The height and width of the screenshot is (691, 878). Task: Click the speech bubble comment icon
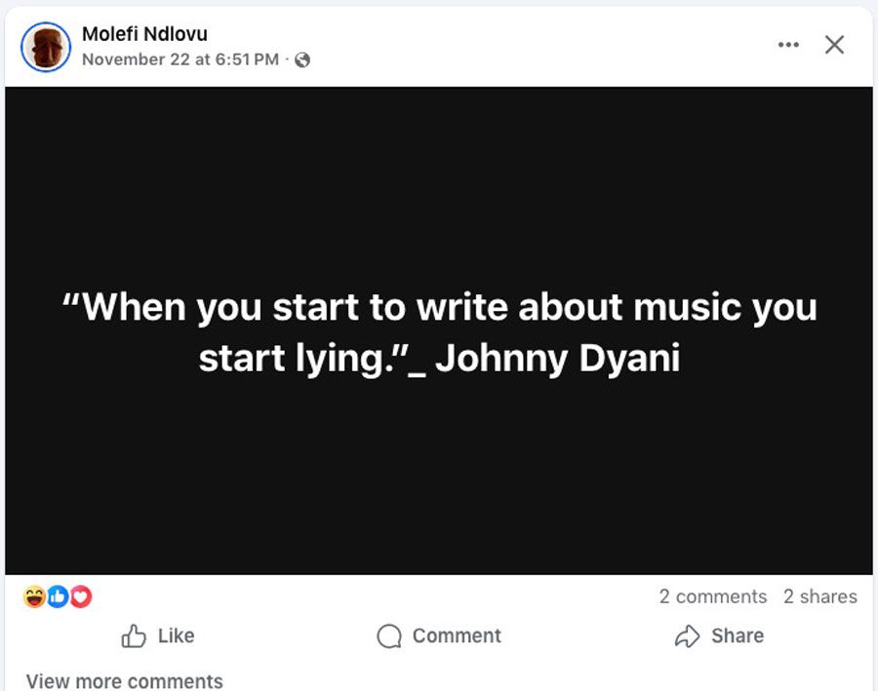389,636
